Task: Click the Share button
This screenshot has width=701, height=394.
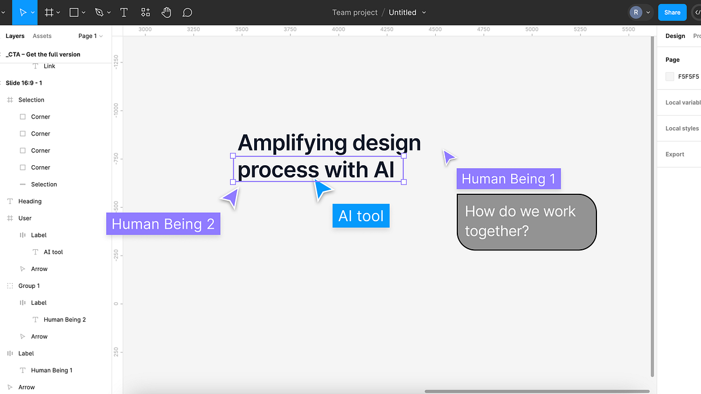Action: click(672, 12)
